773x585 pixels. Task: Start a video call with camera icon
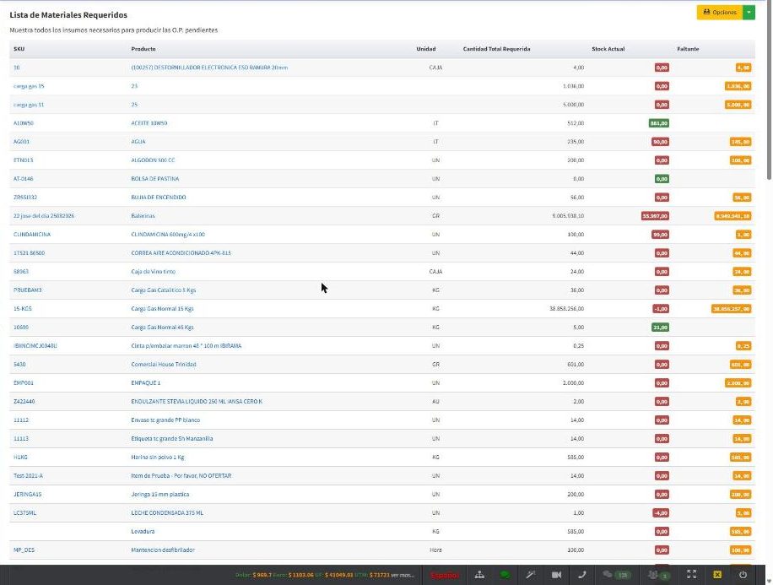557,575
